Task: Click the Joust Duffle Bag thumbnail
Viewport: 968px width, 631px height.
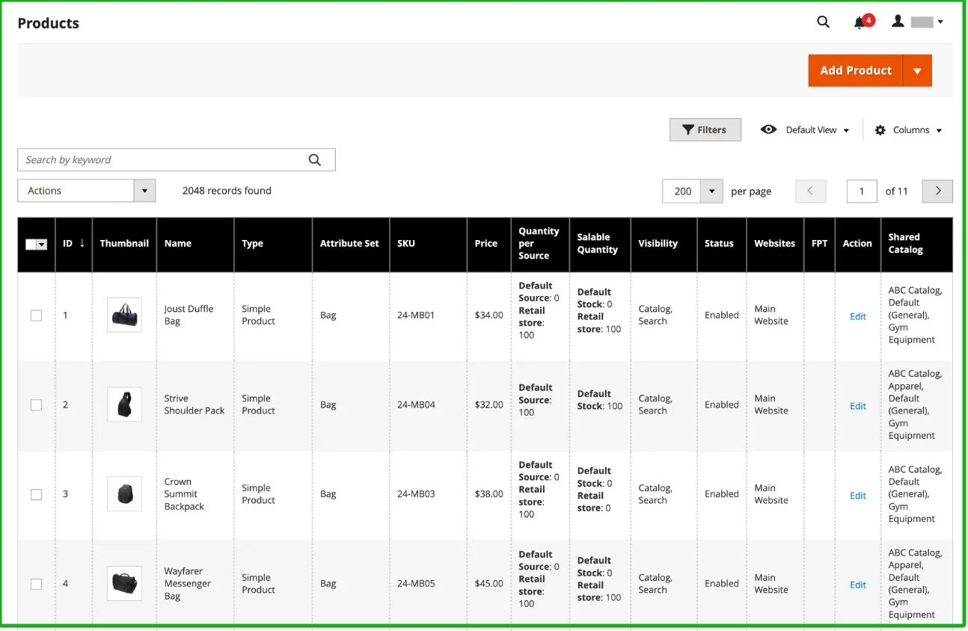Action: click(x=124, y=315)
